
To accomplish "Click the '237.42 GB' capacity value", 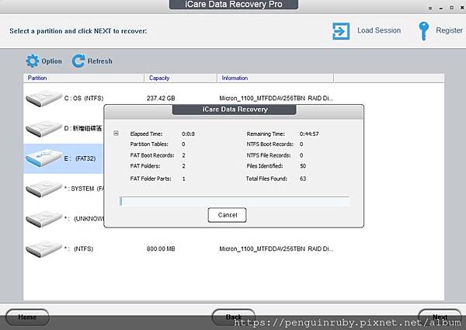I will click(161, 99).
